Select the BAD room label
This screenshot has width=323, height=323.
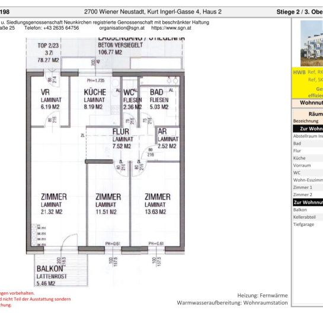coord(156,92)
